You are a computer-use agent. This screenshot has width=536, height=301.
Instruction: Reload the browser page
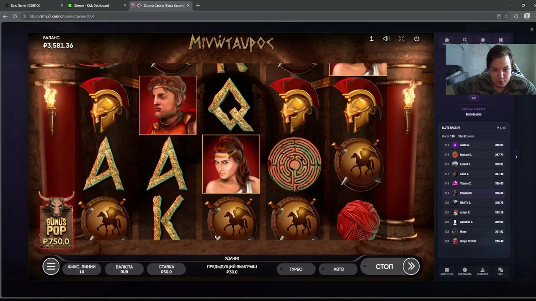[15, 16]
